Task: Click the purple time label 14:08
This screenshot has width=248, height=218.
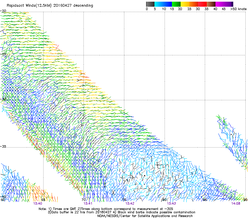Action: [x=236, y=204]
